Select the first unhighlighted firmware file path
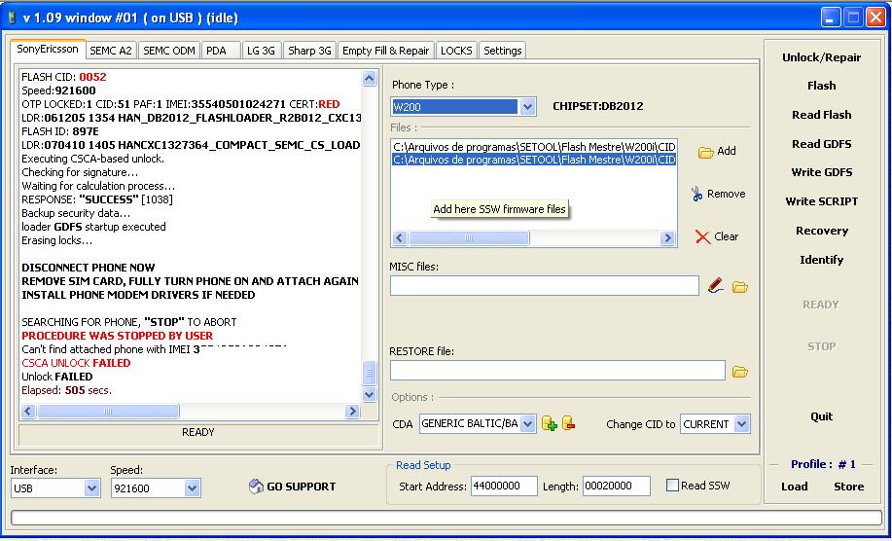Viewport: 892px width, 541px height. click(x=534, y=147)
